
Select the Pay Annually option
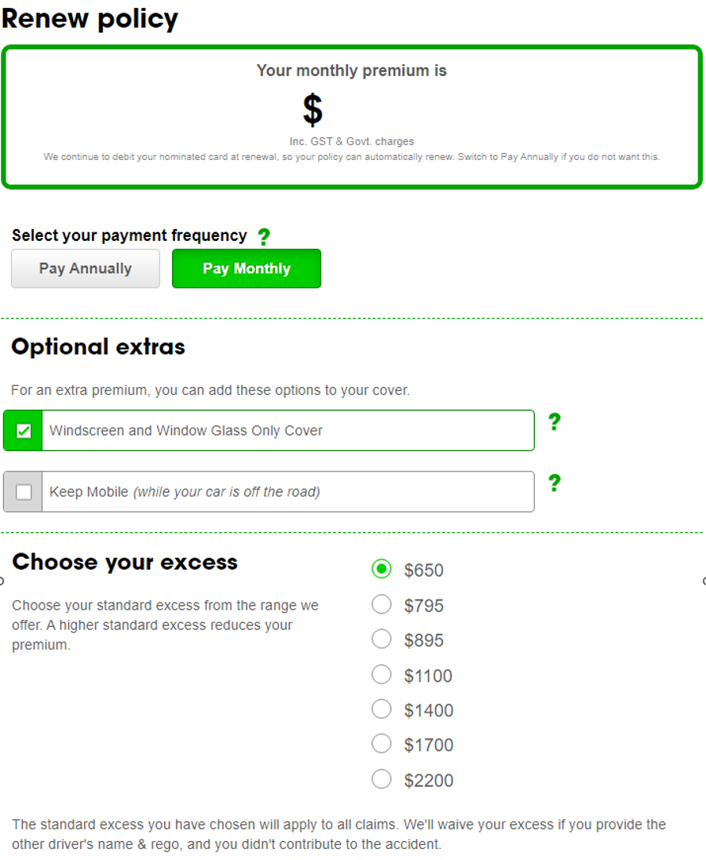[x=86, y=268]
